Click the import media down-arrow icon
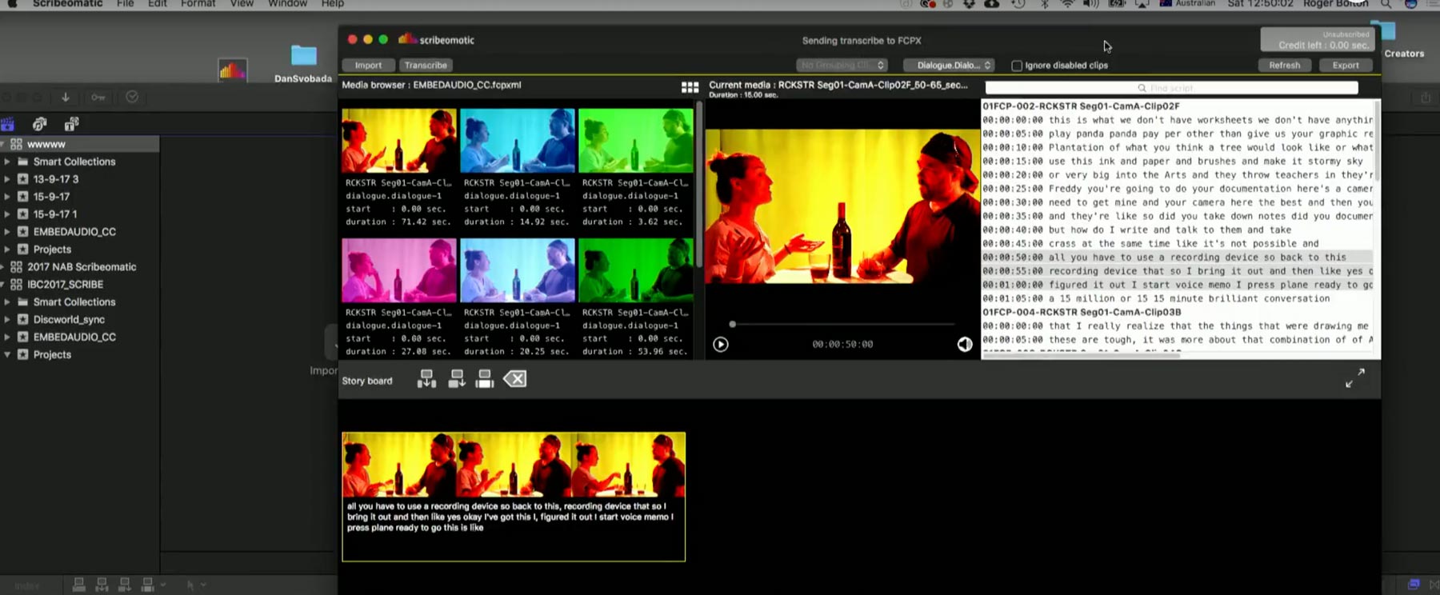1440x595 pixels. (66, 97)
